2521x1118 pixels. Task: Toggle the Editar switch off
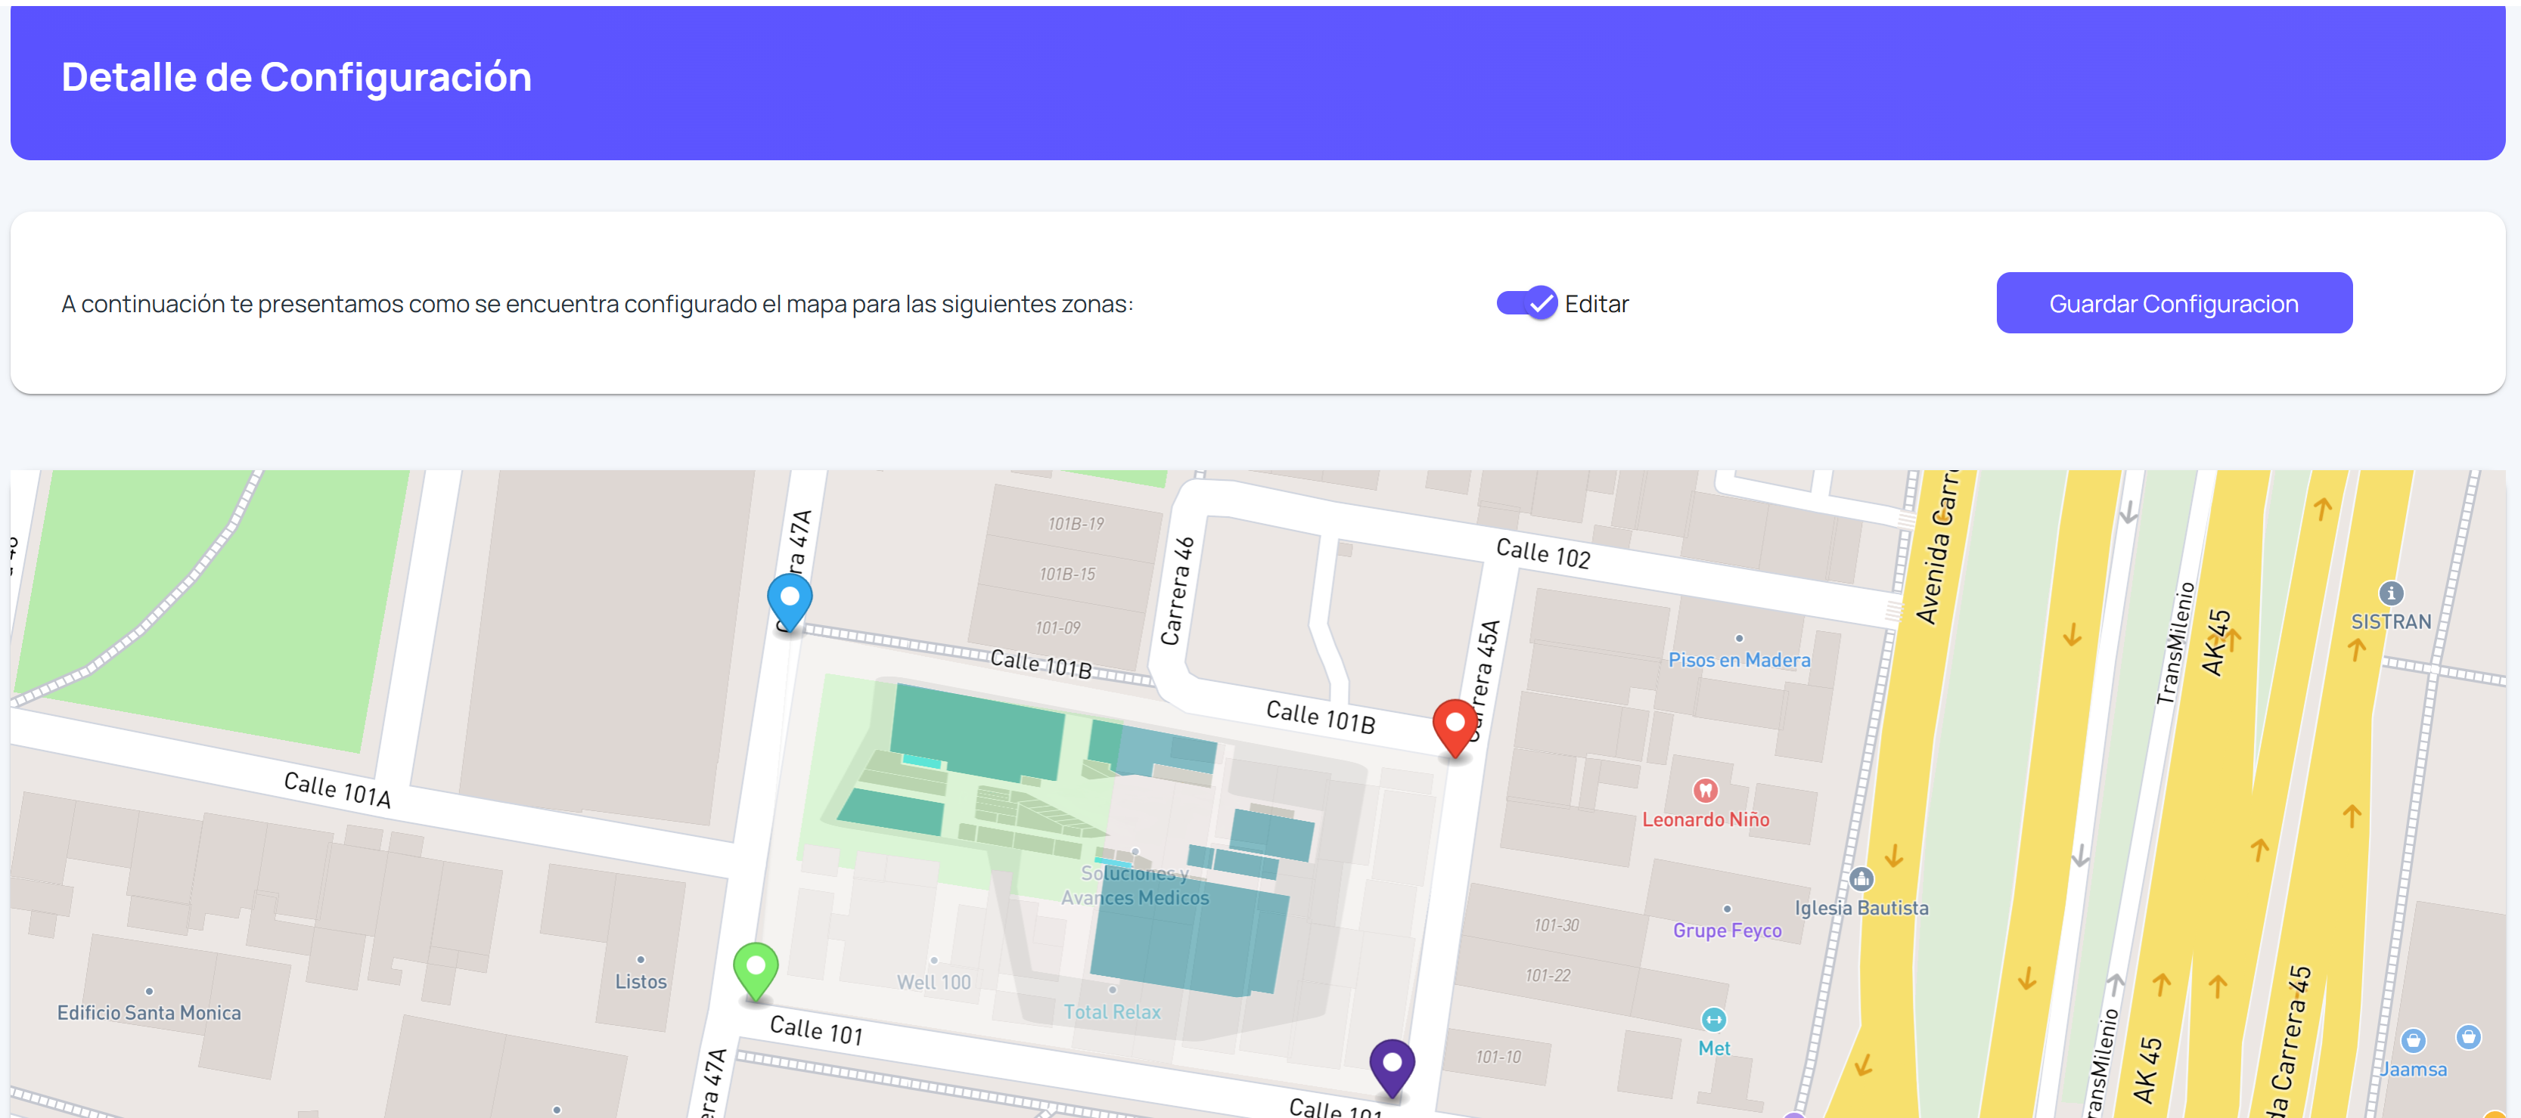[x=1526, y=303]
